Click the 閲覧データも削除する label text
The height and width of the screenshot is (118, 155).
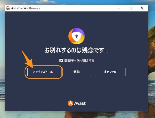click(79, 61)
